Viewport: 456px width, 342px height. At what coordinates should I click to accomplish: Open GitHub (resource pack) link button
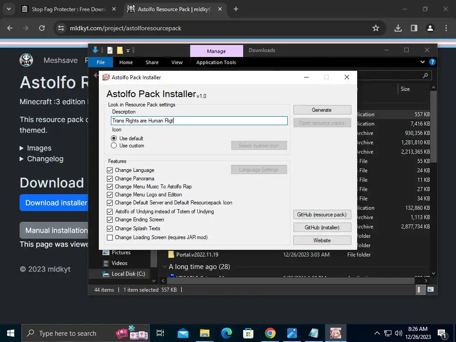pyautogui.click(x=322, y=215)
